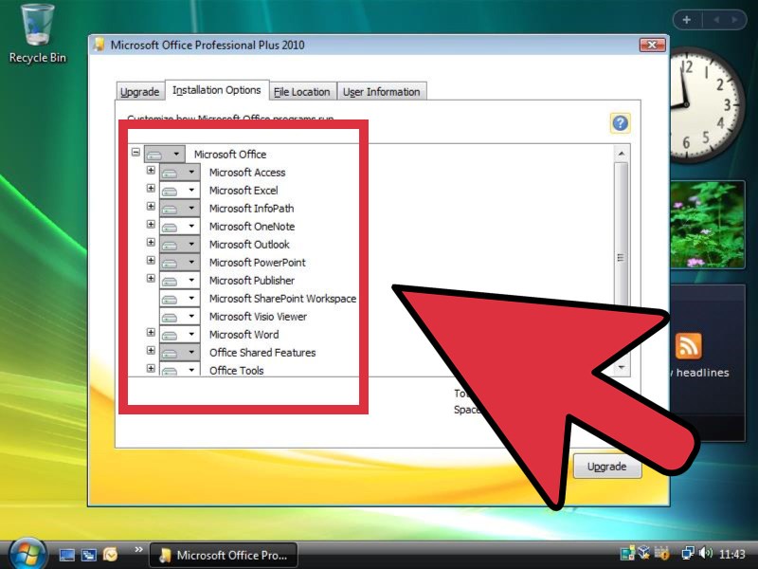
Task: Open the Microsoft Excel install option dropdown
Action: [180, 191]
